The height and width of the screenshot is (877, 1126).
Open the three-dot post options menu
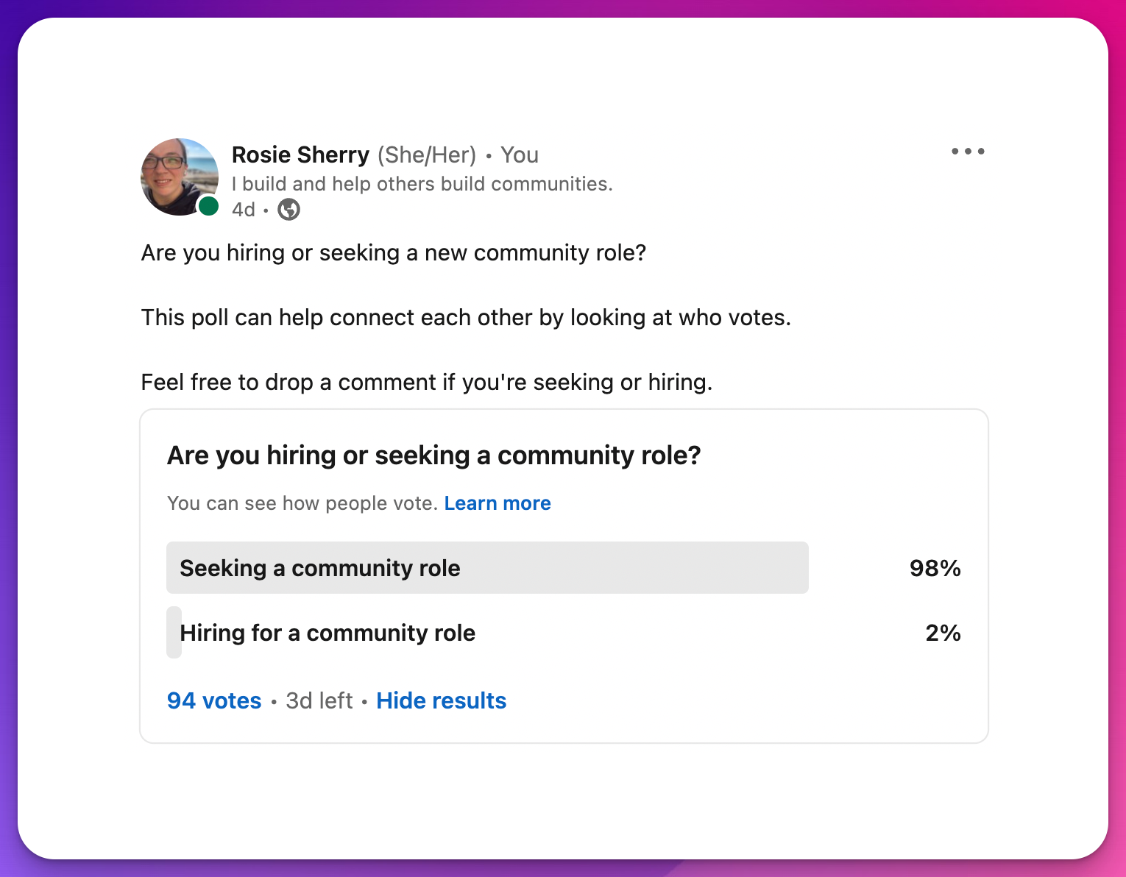[968, 152]
